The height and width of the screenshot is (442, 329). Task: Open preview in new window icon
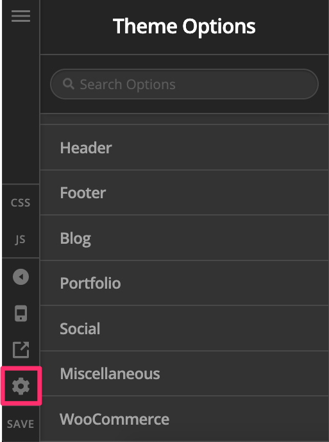coord(21,350)
